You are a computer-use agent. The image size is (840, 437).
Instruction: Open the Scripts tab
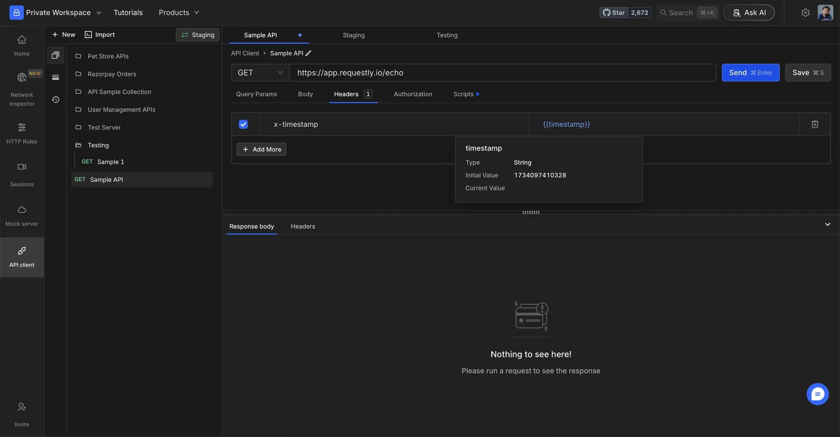(463, 94)
